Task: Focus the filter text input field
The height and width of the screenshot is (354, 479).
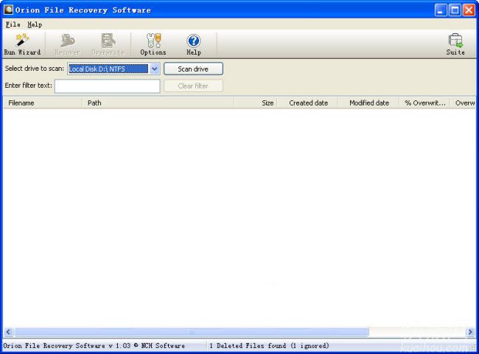Action: click(x=108, y=86)
